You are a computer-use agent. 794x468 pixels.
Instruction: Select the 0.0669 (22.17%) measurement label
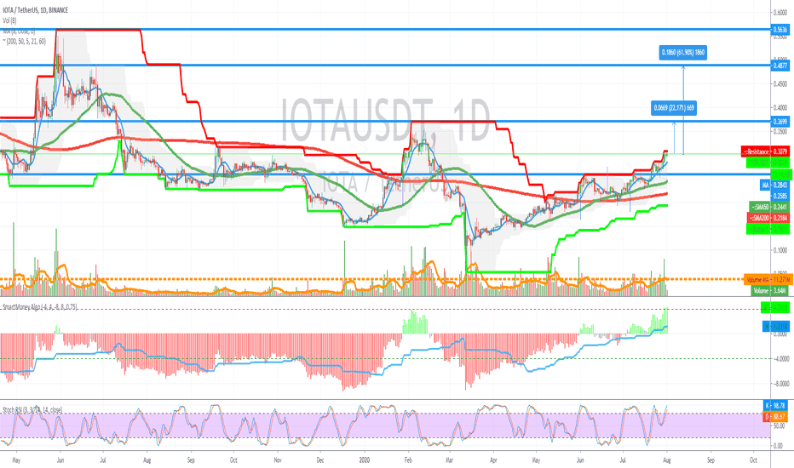click(x=674, y=108)
